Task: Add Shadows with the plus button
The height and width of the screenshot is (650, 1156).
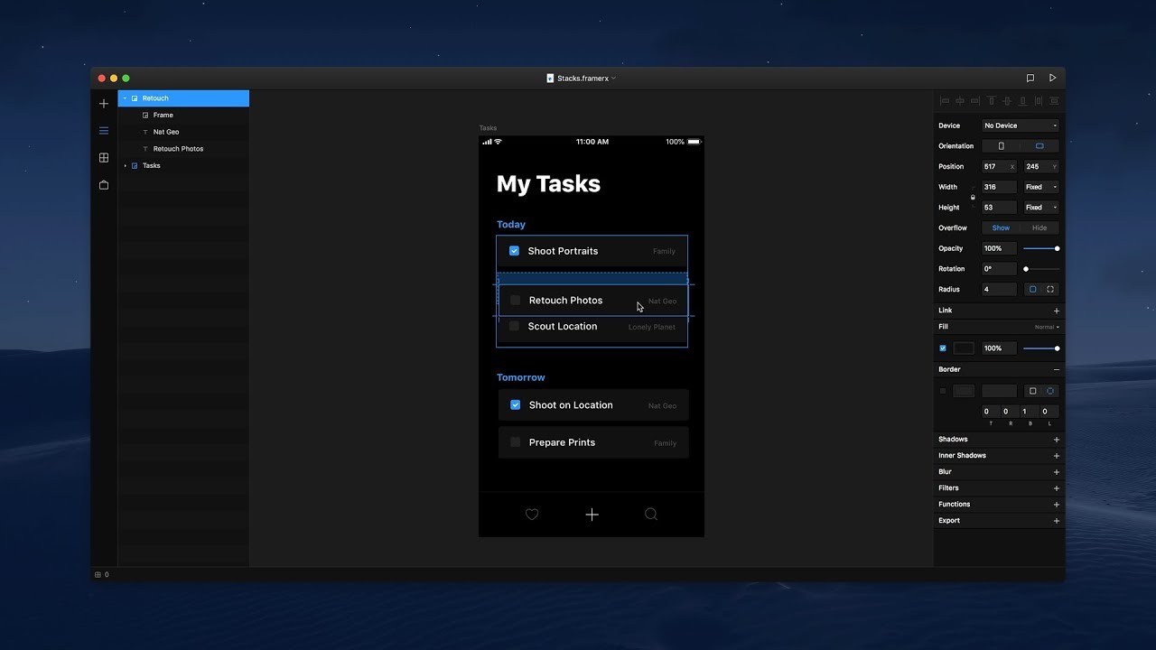Action: click(1056, 440)
